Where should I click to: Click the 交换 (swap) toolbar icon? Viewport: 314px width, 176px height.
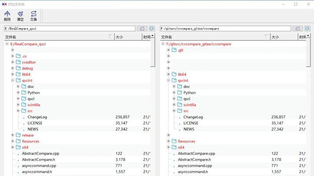[x=33, y=16]
